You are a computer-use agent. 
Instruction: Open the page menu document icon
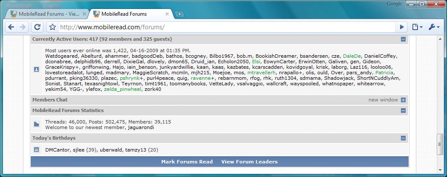417,27
